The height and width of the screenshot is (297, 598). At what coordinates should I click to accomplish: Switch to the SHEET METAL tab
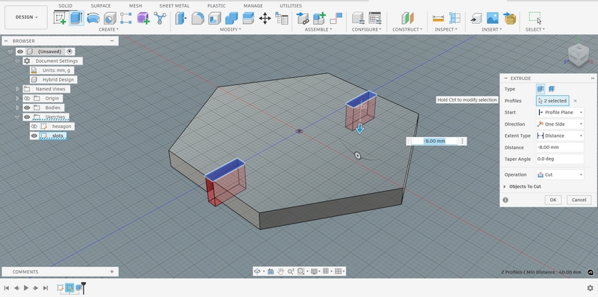[174, 6]
